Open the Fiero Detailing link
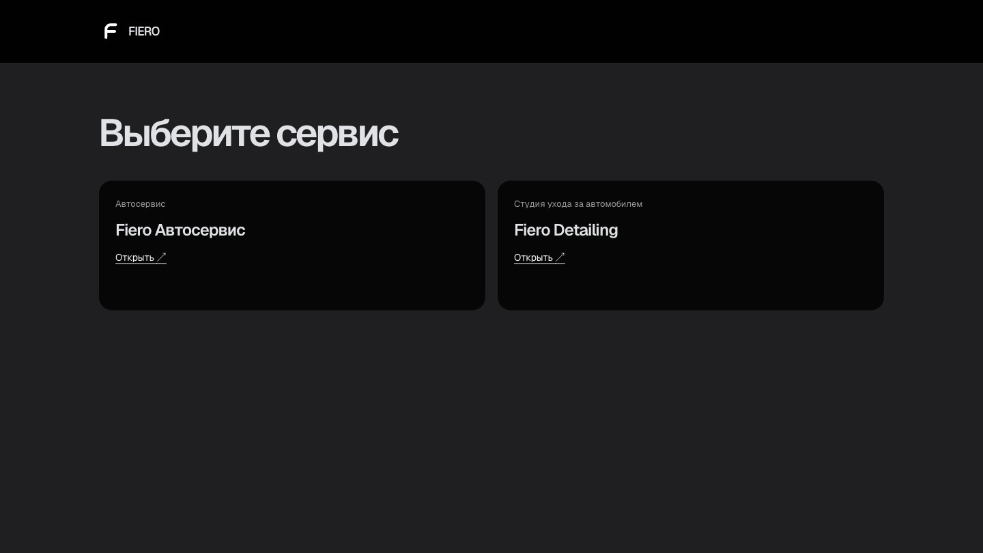The height and width of the screenshot is (553, 983). tap(539, 257)
